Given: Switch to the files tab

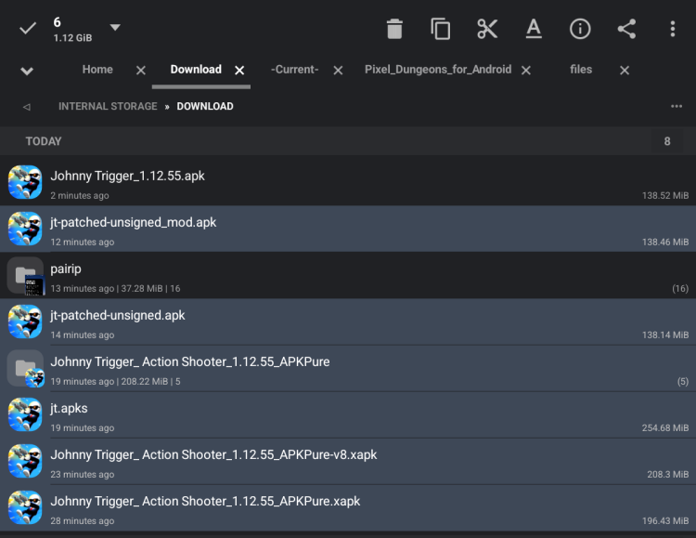Looking at the screenshot, I should (581, 70).
